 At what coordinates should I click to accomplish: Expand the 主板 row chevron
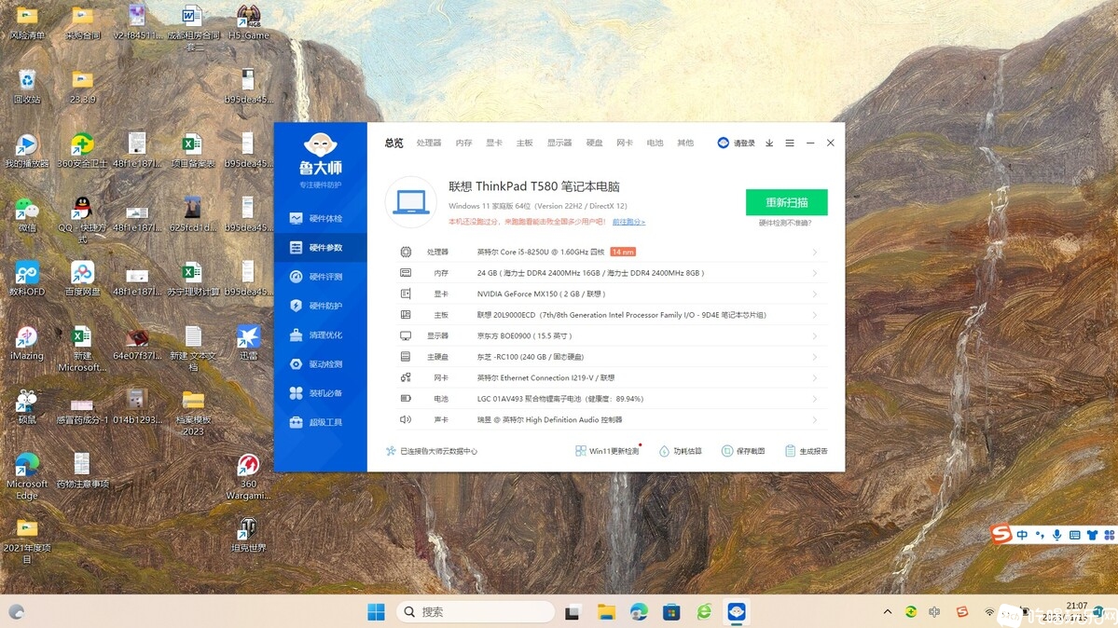pos(814,315)
